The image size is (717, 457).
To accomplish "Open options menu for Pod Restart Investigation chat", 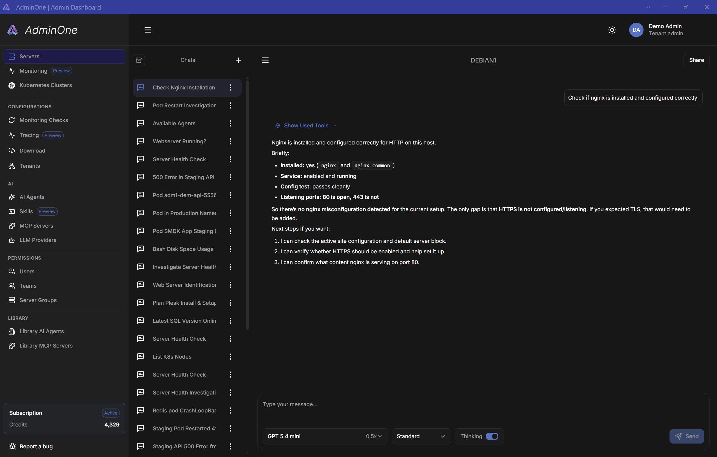I will tap(230, 105).
